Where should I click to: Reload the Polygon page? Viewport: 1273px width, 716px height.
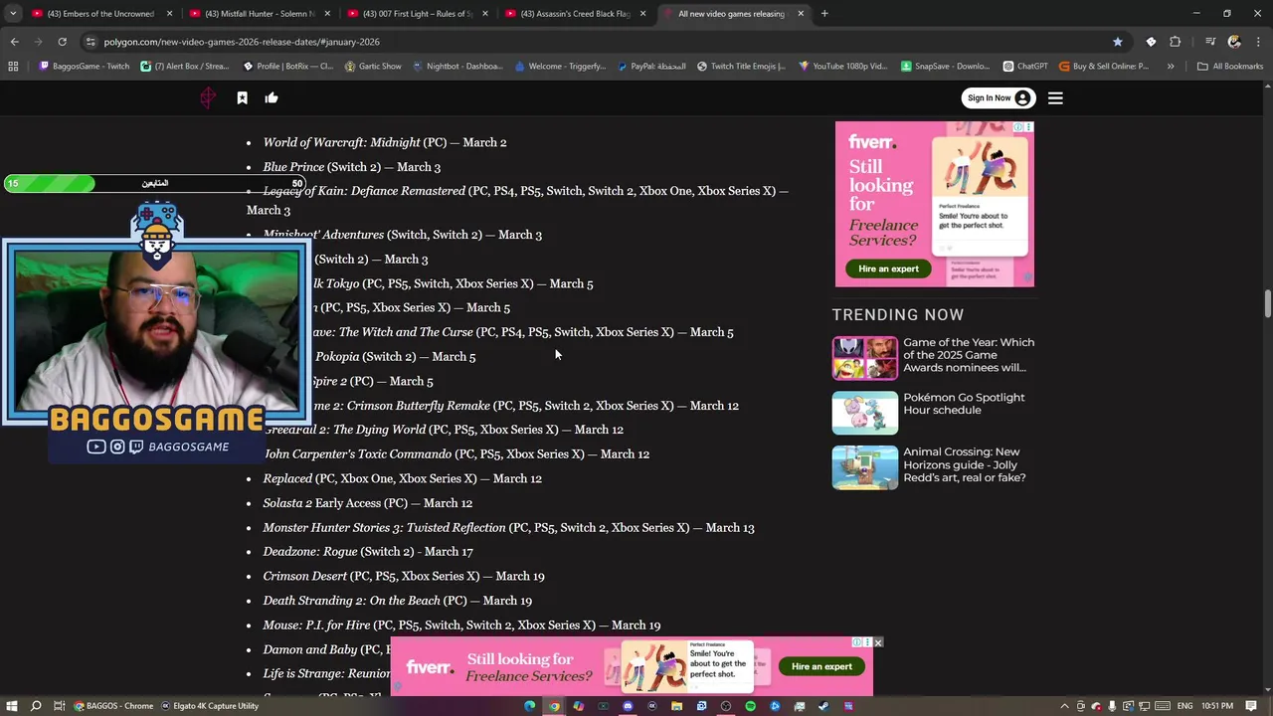(x=62, y=42)
